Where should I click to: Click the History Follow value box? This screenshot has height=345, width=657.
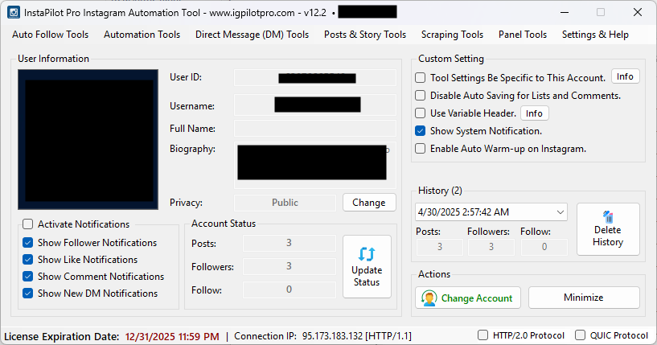tap(544, 247)
